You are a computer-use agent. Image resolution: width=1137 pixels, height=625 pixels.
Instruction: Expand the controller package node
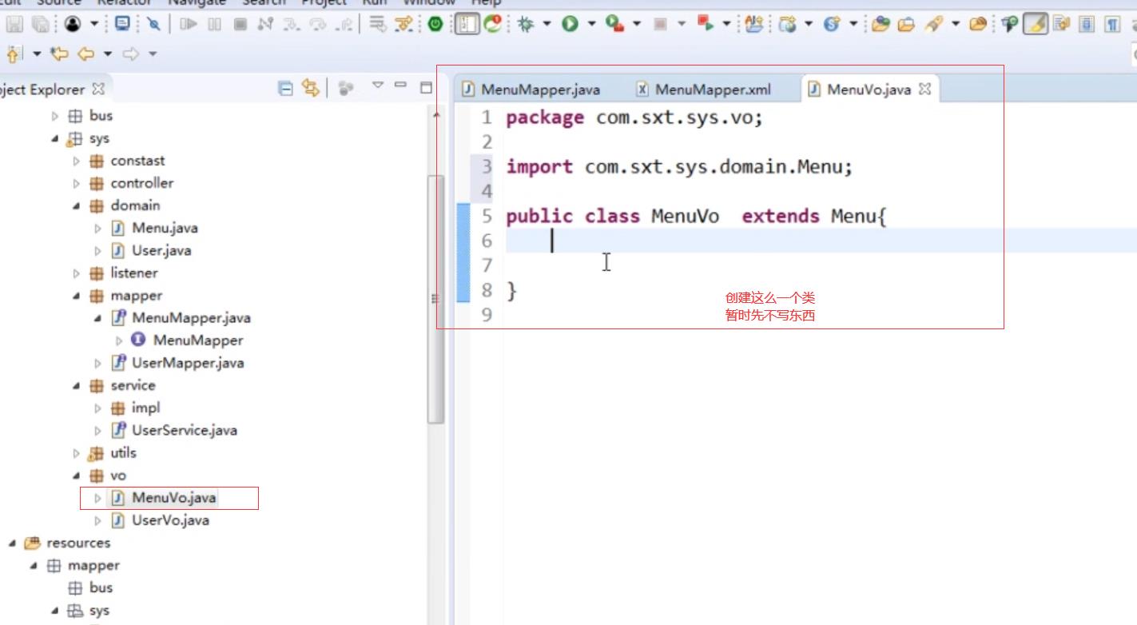click(76, 183)
